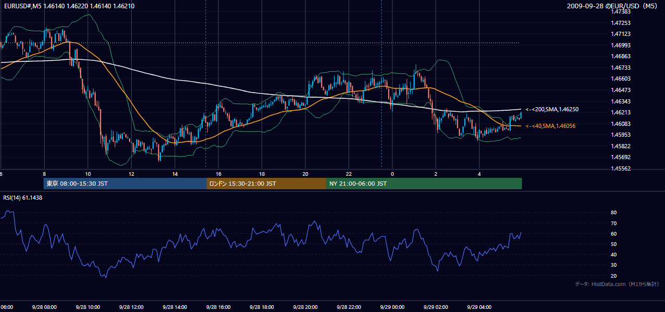
Task: Click RSI axis level 20
Action: click(613, 276)
